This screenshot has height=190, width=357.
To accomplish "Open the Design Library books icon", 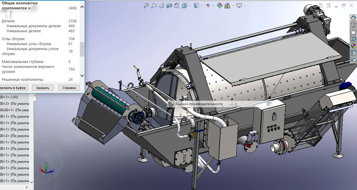I will [353, 25].
